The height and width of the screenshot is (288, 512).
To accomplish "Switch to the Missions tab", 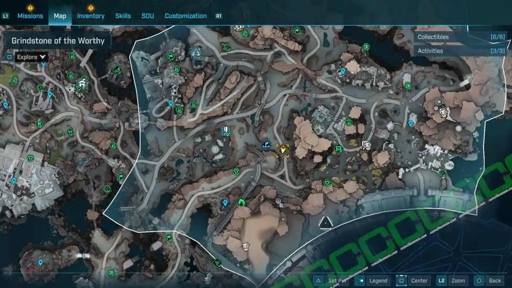I will (30, 16).
